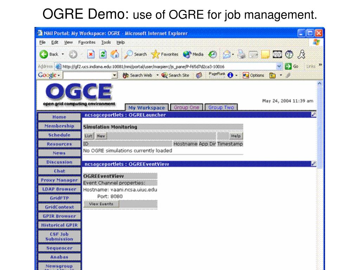Click Search Web on Google toolbar
Image resolution: width=360 pixels, height=270 pixels.
pos(137,75)
